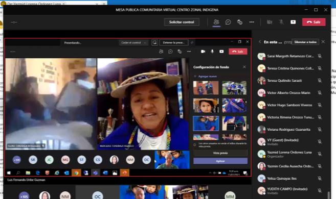Show participants panel in main toolbar
The height and width of the screenshot is (199, 336).
pyautogui.click(x=216, y=22)
